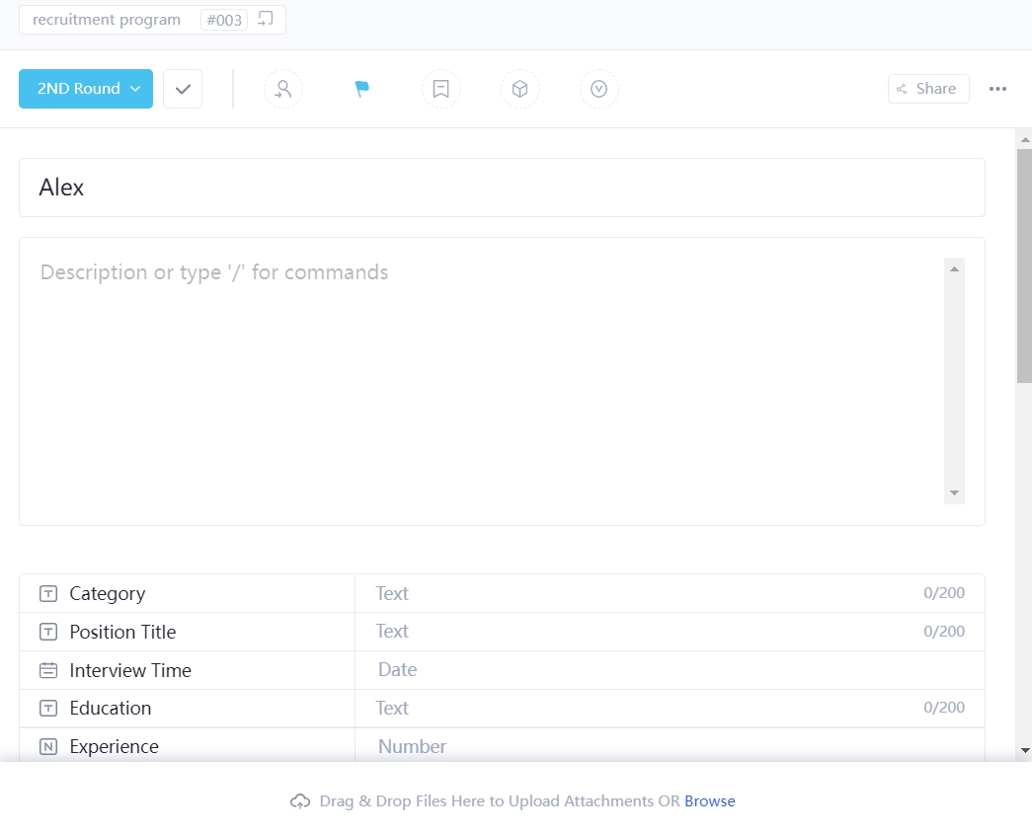The width and height of the screenshot is (1032, 832).
Task: Assign a user with the assignee icon
Action: (x=283, y=89)
